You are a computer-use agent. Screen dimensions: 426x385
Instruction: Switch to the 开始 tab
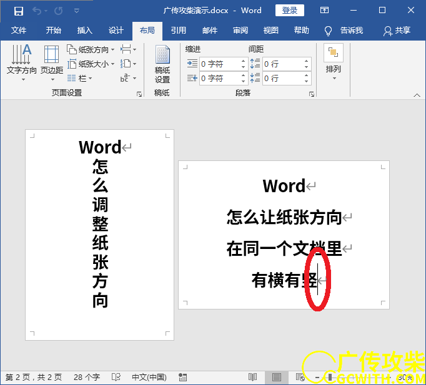click(x=53, y=30)
